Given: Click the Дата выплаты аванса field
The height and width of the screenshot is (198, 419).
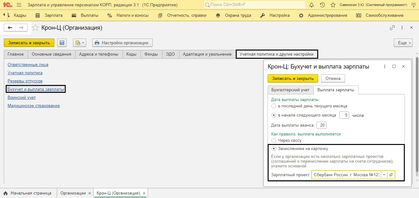Looking at the screenshot, I should click(322, 125).
